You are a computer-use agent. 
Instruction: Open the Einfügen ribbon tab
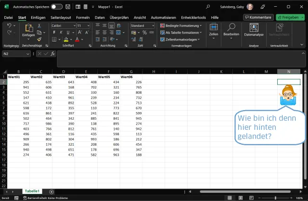[x=38, y=17]
